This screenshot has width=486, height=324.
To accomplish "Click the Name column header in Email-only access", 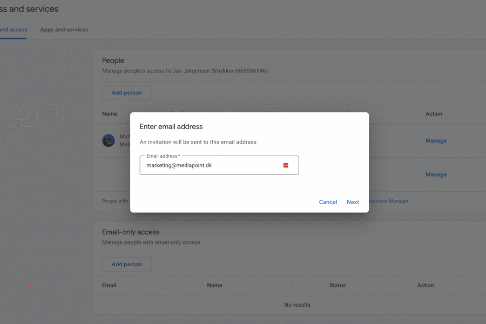I will pos(214,285).
